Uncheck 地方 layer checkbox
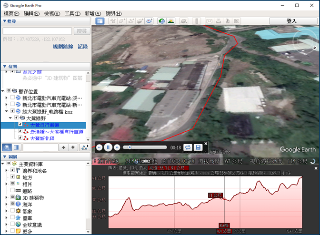This screenshot has width=320, height=235. pyautogui.click(x=12, y=176)
